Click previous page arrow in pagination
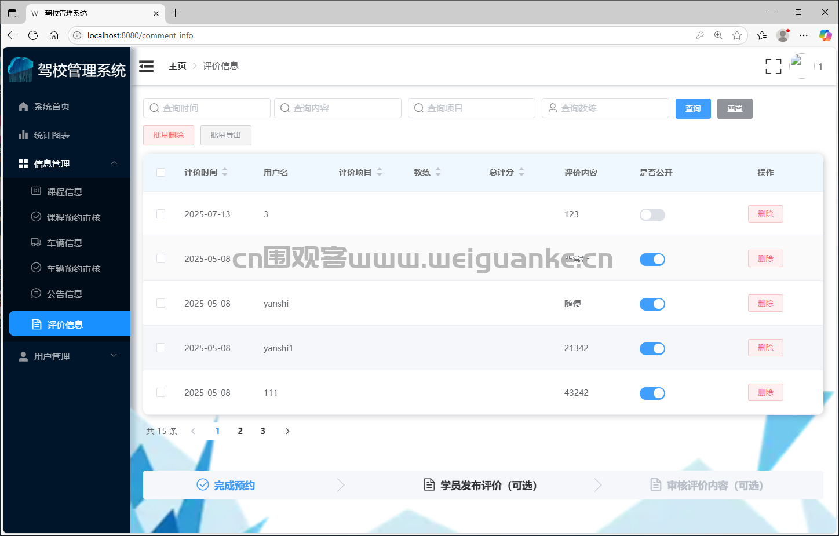This screenshot has width=839, height=536. click(x=193, y=431)
